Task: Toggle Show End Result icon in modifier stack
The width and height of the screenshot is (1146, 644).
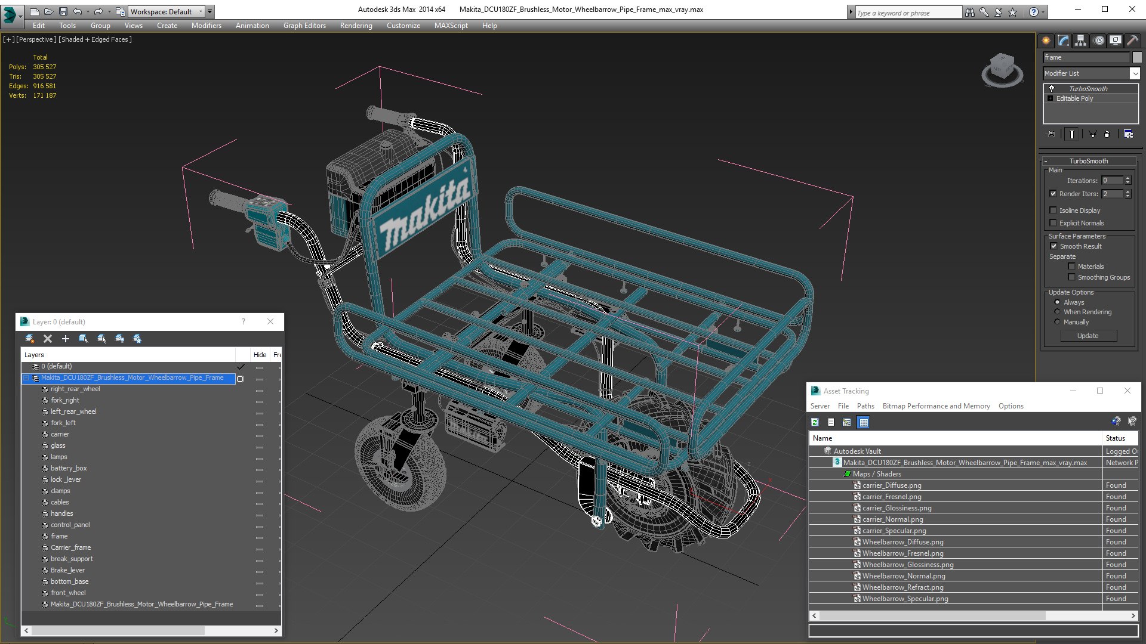Action: [1072, 134]
